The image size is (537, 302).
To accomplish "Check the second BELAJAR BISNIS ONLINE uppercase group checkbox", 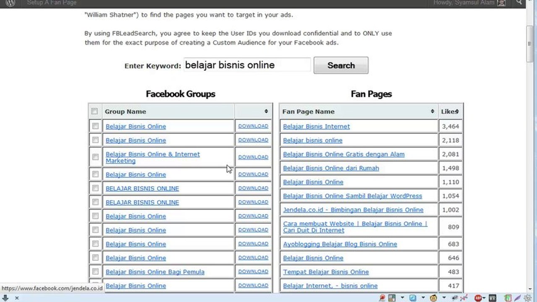I will pyautogui.click(x=95, y=202).
